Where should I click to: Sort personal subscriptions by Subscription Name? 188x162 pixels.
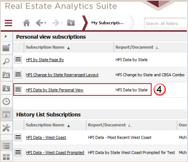[45, 47]
